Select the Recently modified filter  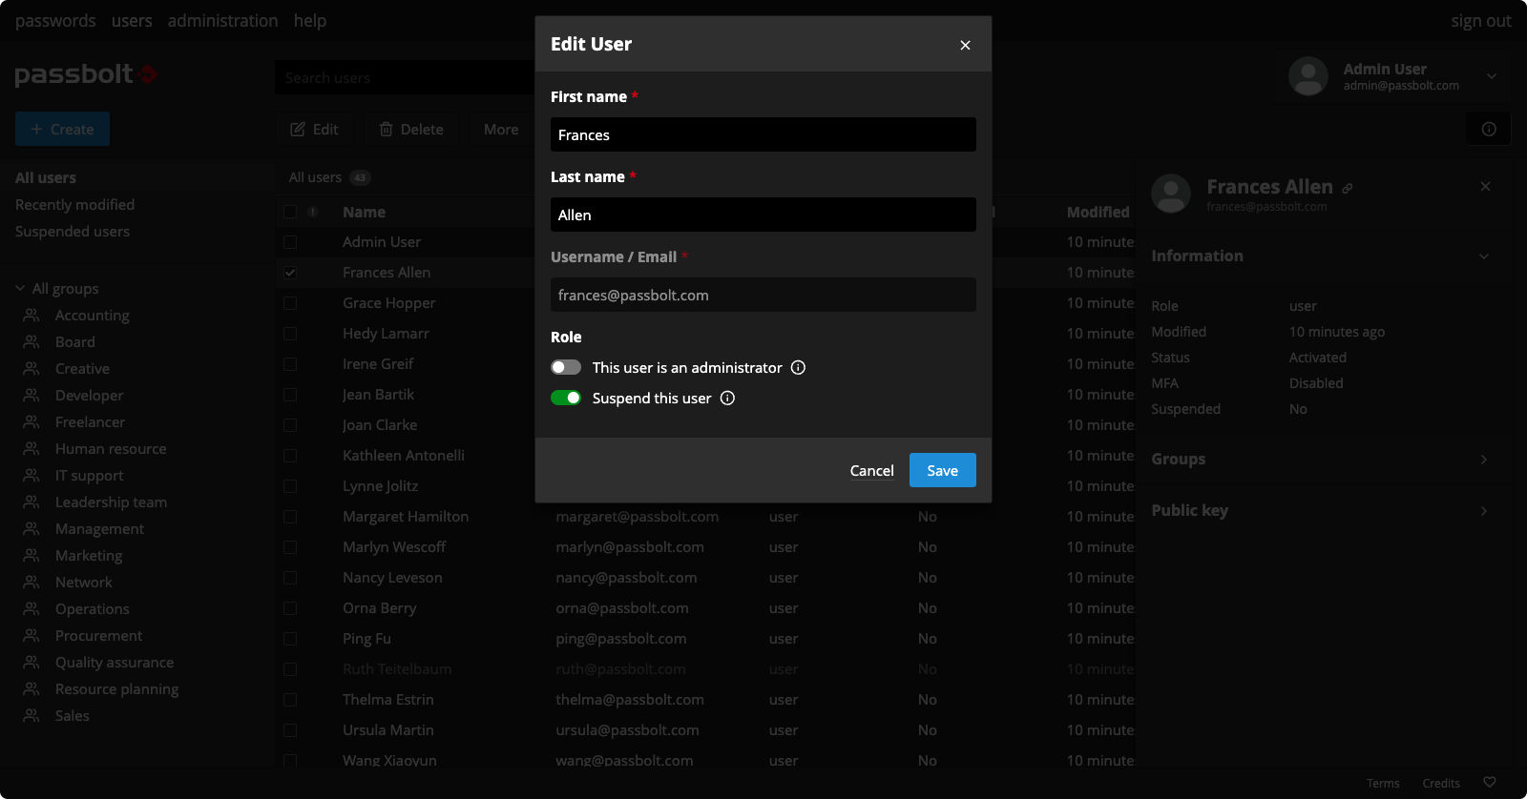click(74, 204)
